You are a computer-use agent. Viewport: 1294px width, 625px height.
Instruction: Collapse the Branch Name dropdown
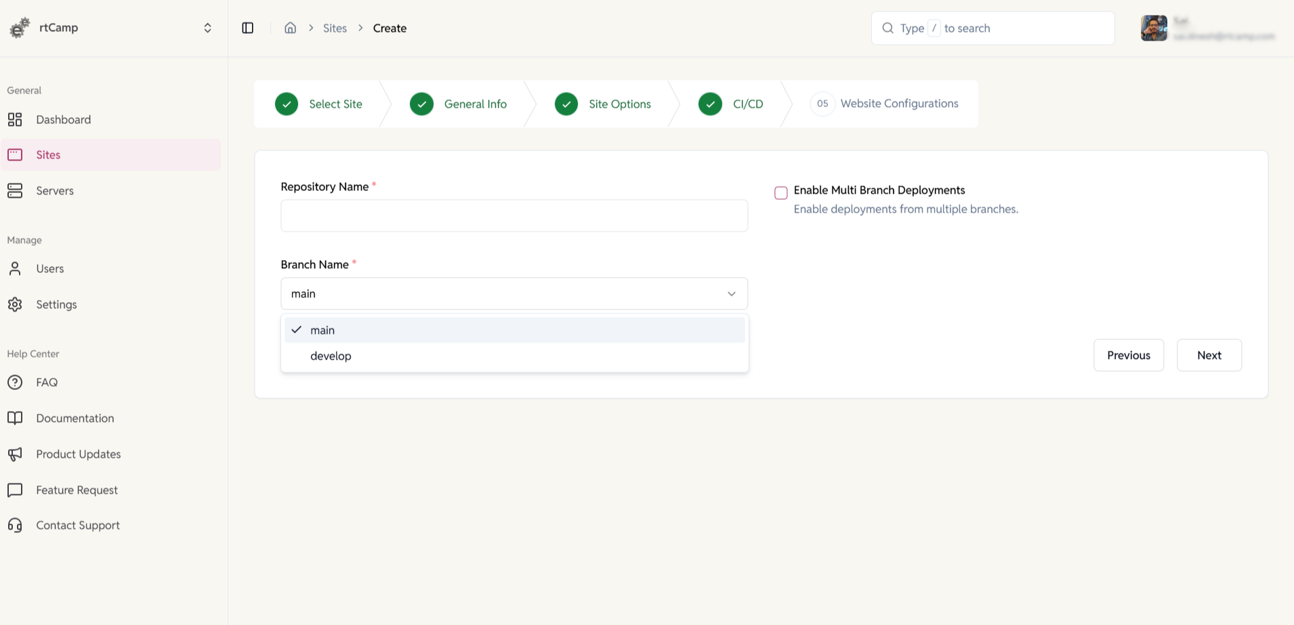[731, 294]
